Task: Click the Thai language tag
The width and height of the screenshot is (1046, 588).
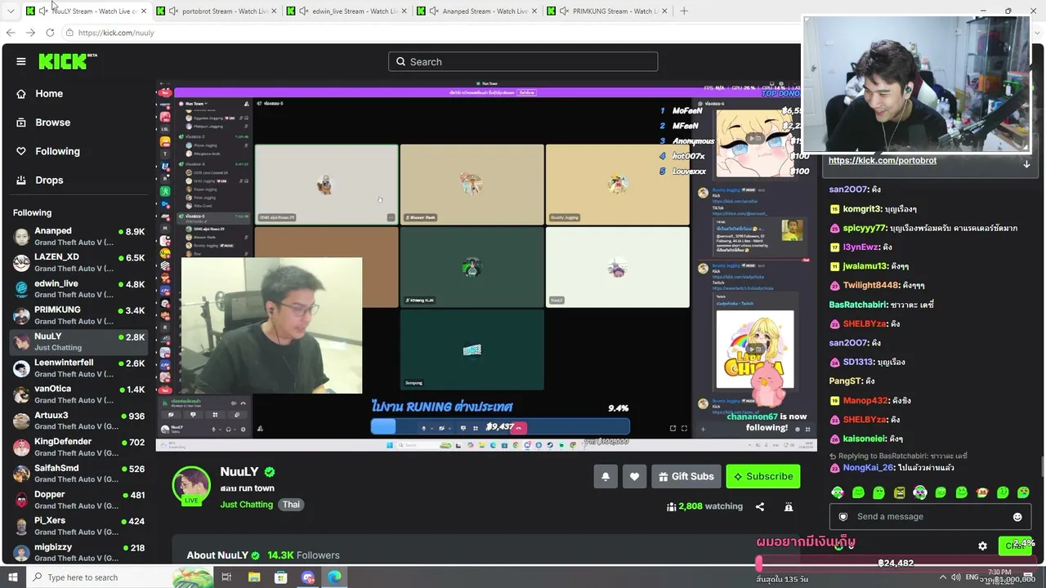Action: pos(292,505)
